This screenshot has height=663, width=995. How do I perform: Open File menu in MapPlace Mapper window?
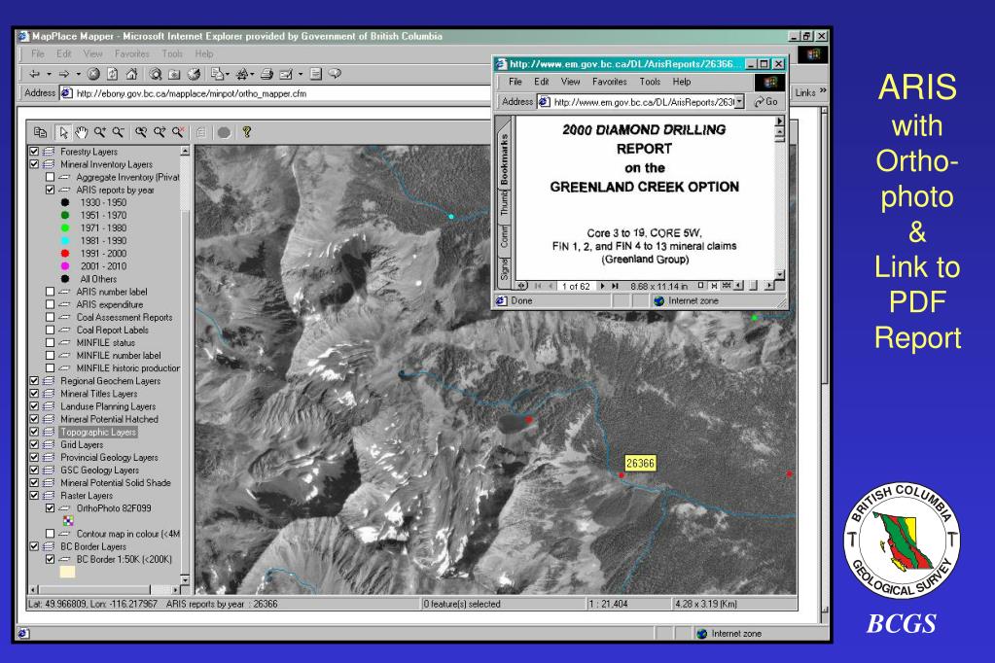38,53
